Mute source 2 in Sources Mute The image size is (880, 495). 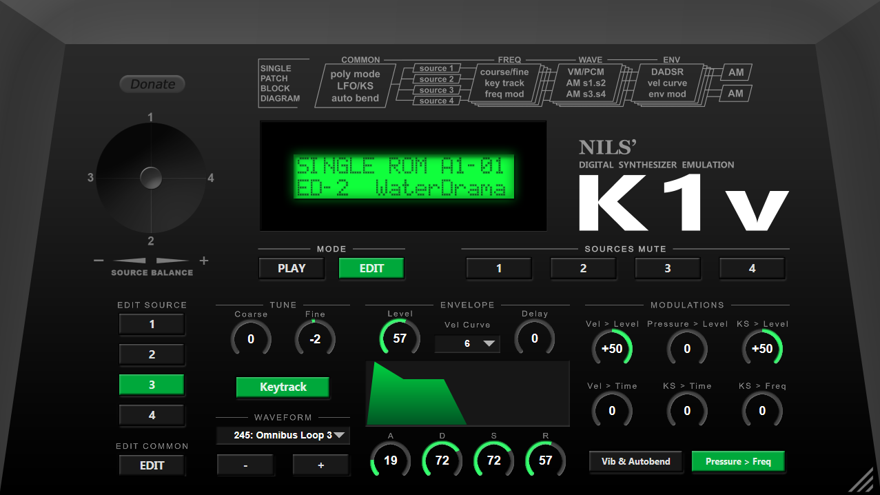tap(583, 268)
